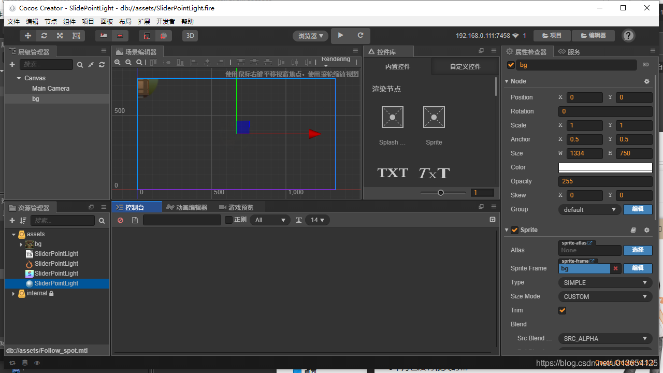Screen dimensions: 663x373
Task: Click hierarchy search magnifier icon
Action: tap(80, 65)
